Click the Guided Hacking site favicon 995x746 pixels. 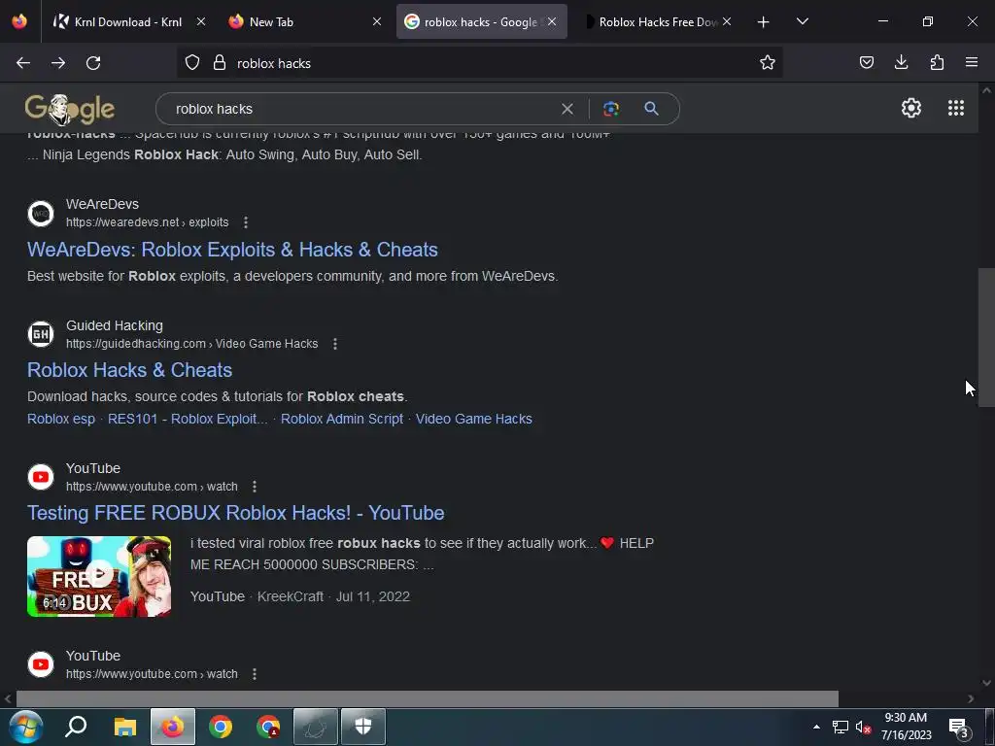pos(41,334)
